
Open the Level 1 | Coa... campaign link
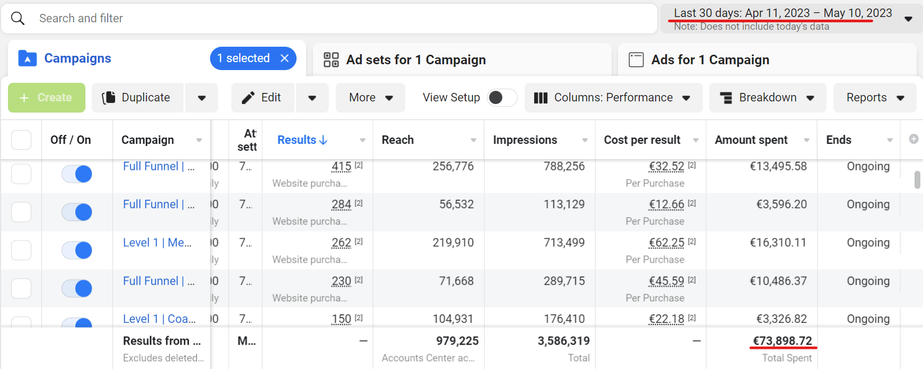(159, 319)
